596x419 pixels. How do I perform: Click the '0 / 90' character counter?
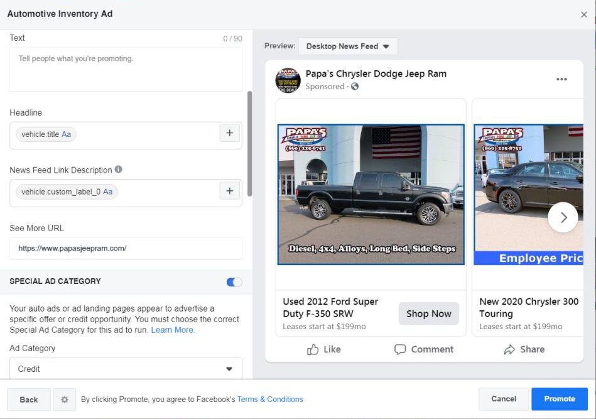coord(232,39)
